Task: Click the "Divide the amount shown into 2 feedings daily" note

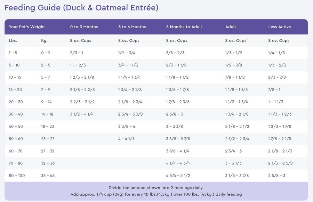Action: (156, 188)
